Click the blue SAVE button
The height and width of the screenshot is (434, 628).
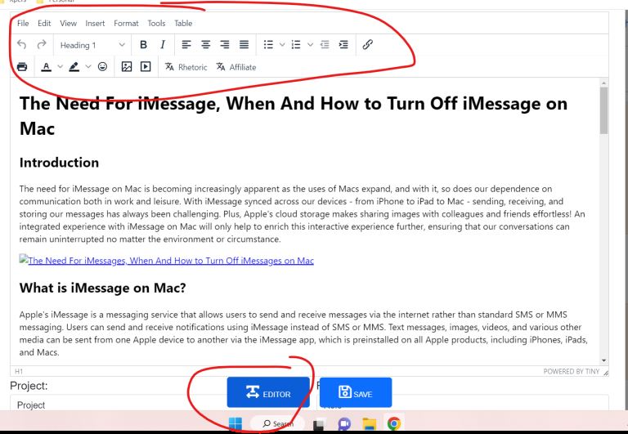point(356,392)
